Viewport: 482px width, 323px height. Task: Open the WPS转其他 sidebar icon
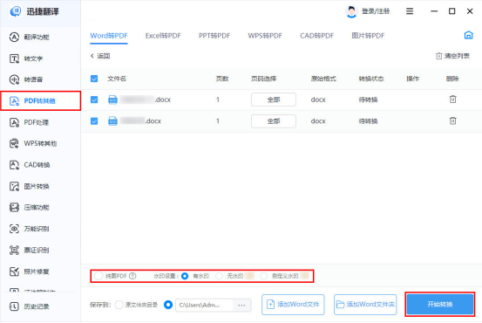14,143
